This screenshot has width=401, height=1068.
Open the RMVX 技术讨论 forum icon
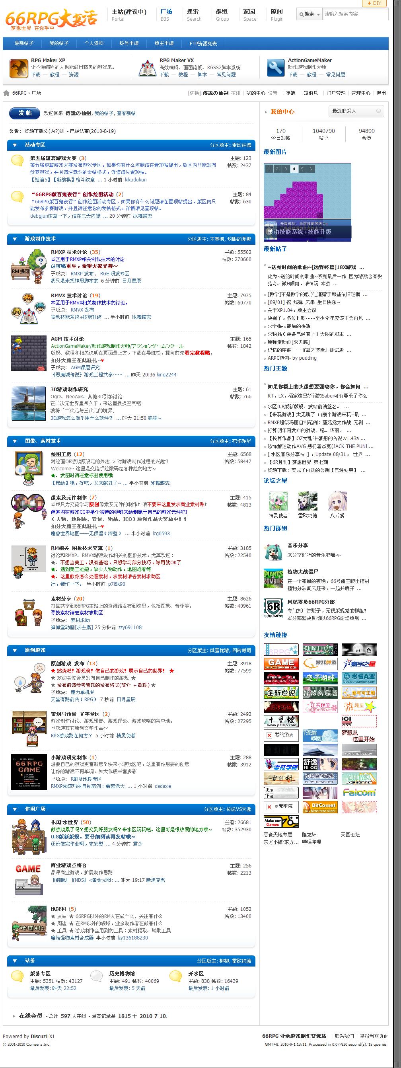[28, 309]
